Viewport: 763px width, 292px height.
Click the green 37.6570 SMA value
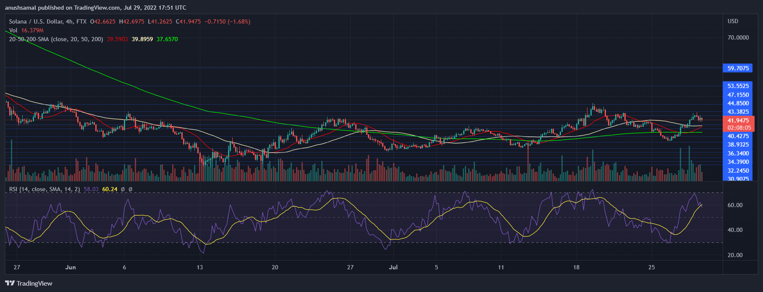point(167,39)
